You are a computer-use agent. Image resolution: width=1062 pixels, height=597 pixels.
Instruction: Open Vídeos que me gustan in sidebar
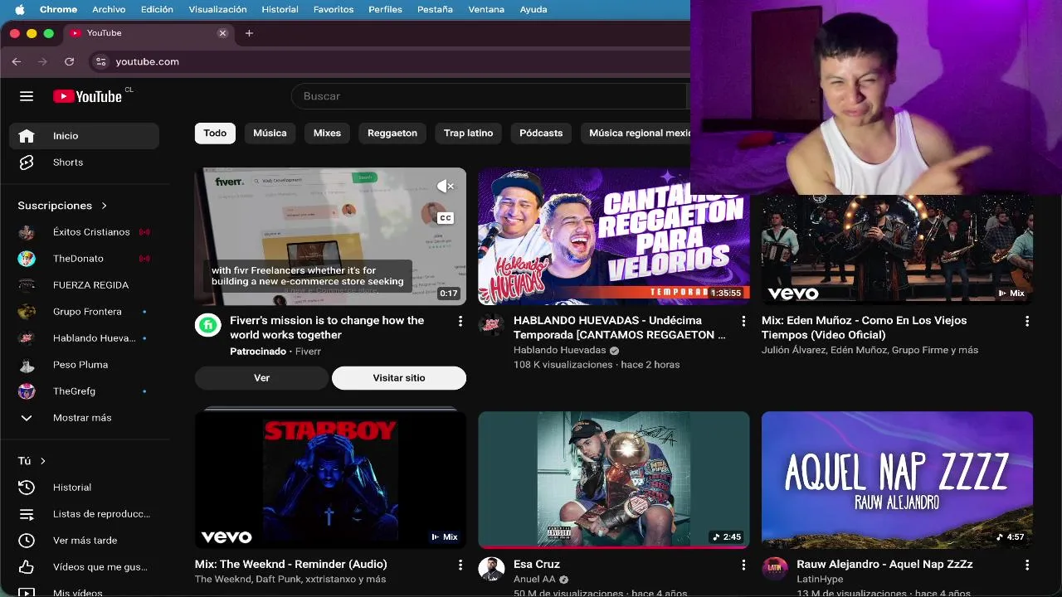pos(84,567)
